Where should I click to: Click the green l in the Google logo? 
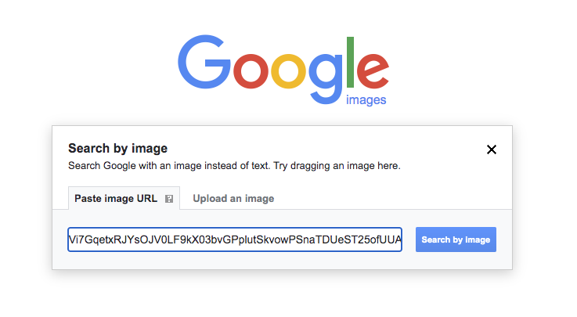(350, 62)
